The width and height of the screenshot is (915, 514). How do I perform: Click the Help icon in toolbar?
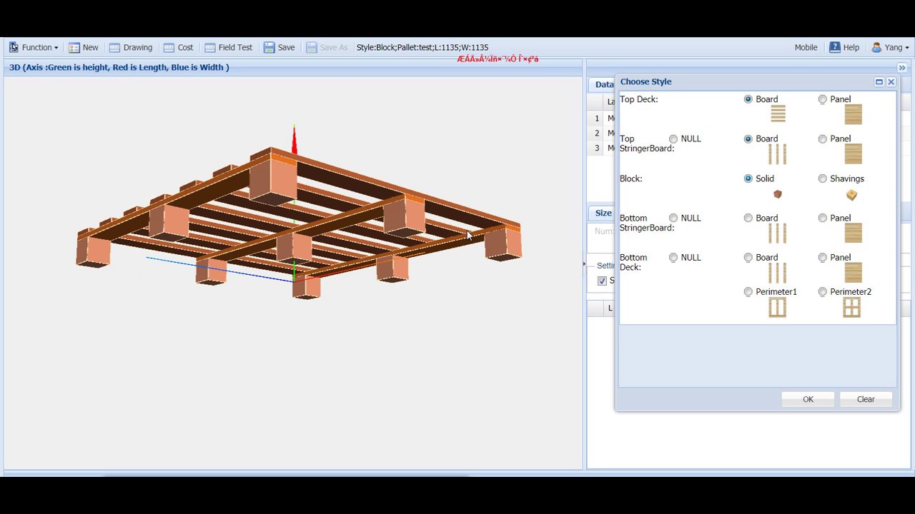pyautogui.click(x=835, y=48)
